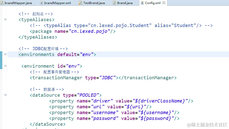
Task: Activate the Config.xml tab
Action: tap(152, 3)
